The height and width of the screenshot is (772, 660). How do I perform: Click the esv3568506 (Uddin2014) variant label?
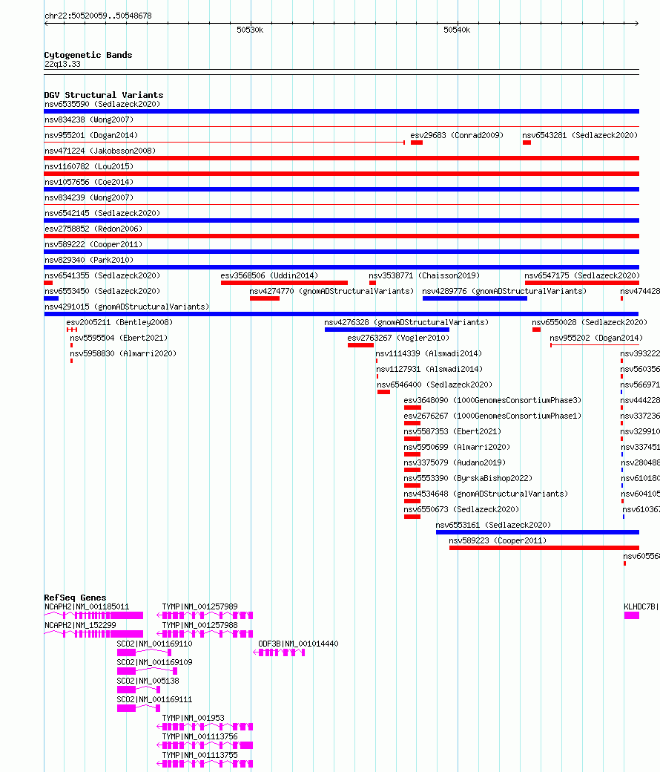click(x=269, y=275)
